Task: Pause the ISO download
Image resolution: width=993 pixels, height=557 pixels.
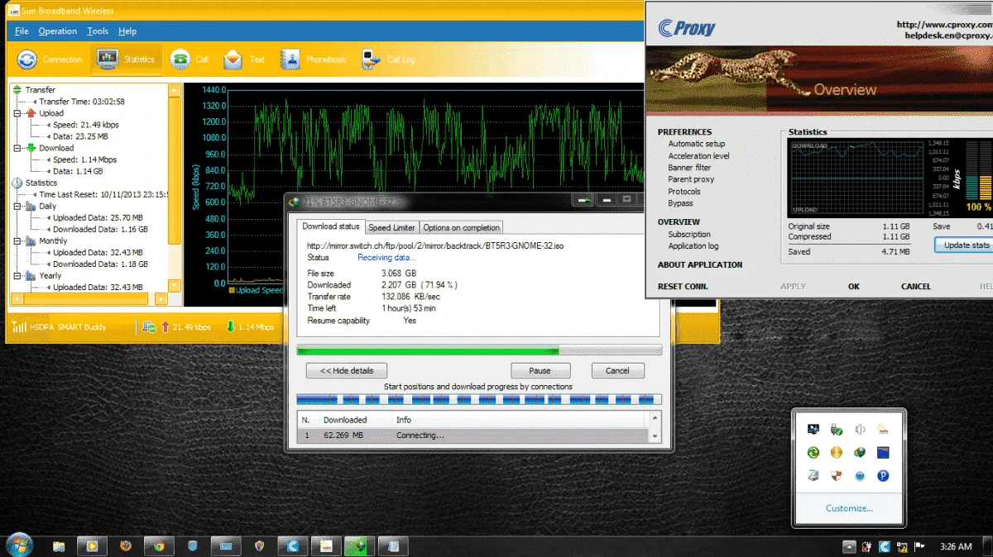Action: click(540, 370)
